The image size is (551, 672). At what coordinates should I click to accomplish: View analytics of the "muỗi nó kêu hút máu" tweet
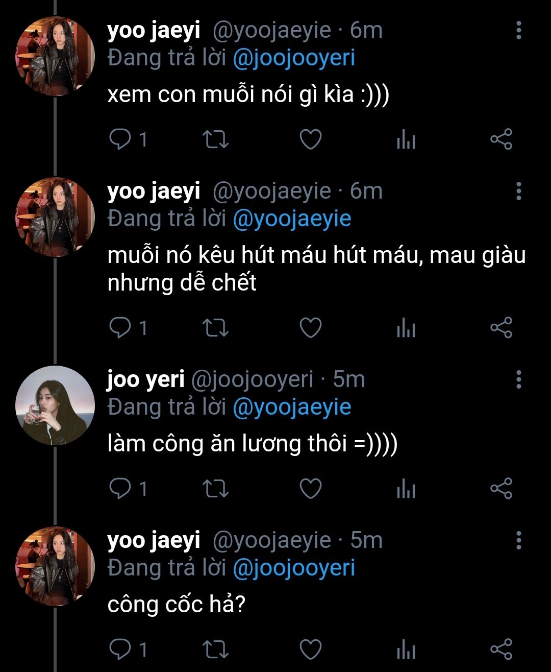[x=406, y=328]
